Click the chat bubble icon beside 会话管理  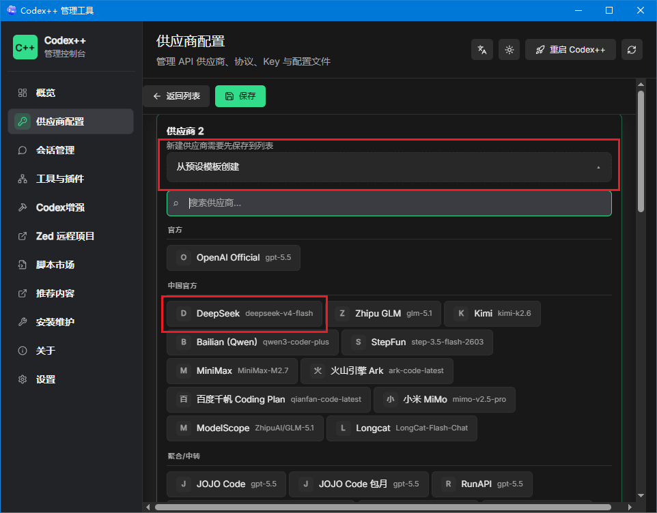coord(23,150)
